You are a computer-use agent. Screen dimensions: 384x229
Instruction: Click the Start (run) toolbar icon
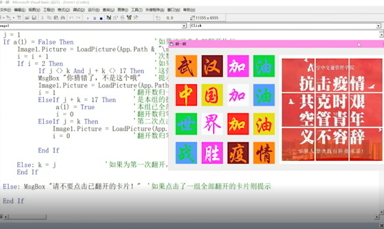click(88, 18)
